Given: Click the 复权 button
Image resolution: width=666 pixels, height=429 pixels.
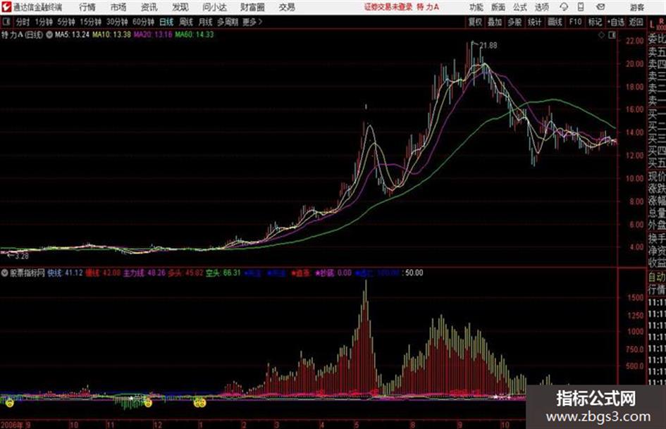Looking at the screenshot, I should pyautogui.click(x=475, y=22).
